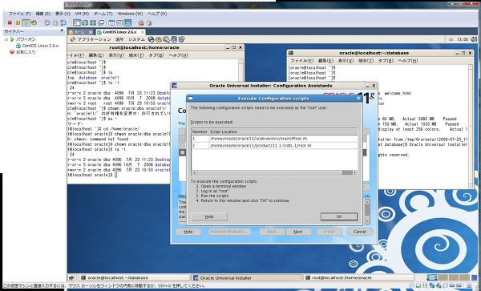
Task: Click the Number column header
Action: pyautogui.click(x=200, y=131)
